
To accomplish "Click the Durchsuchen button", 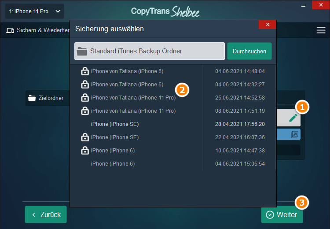I will [249, 51].
